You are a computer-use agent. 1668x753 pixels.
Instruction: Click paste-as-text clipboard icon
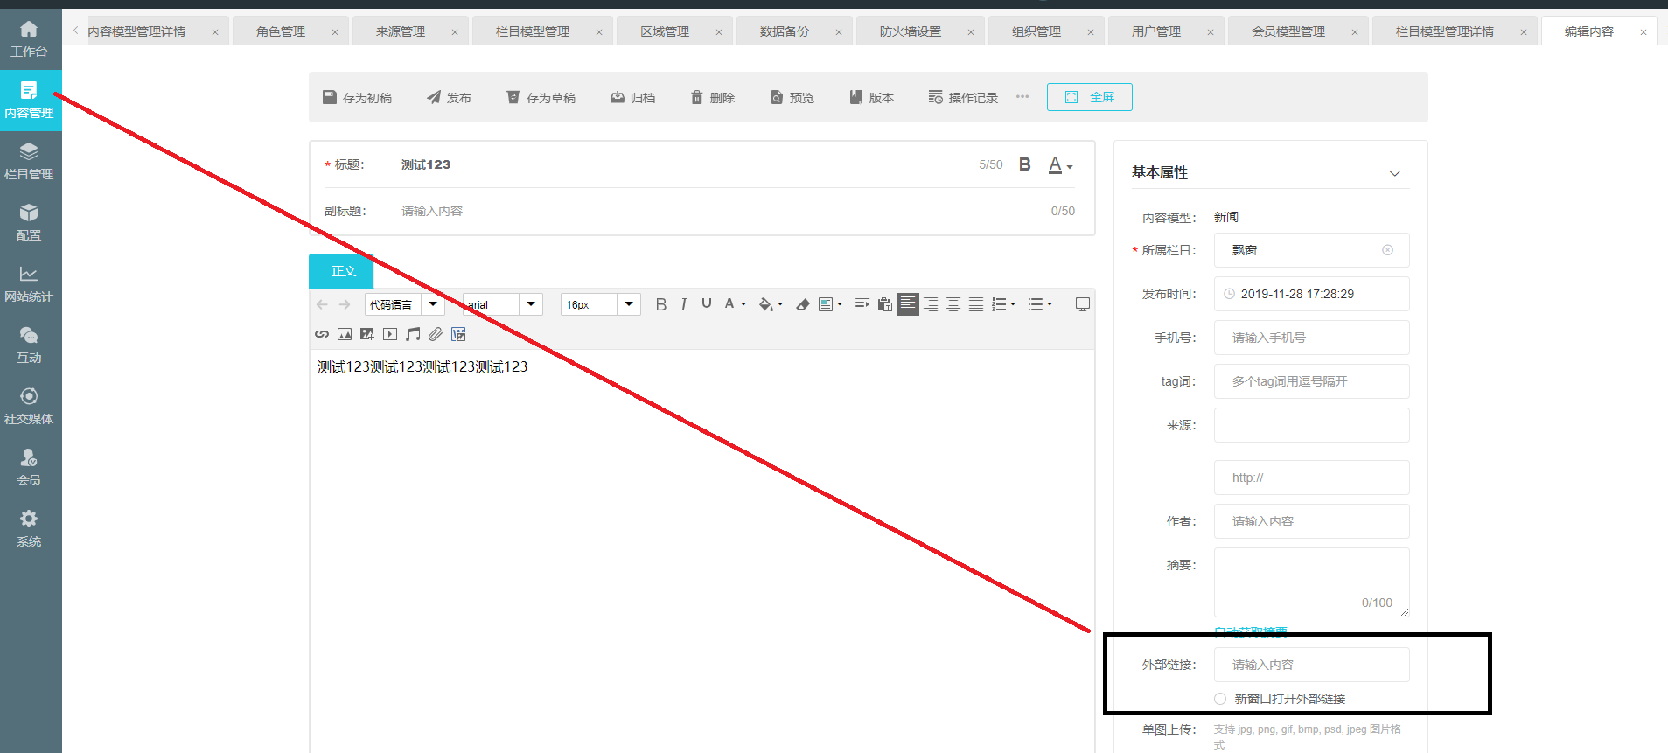coord(885,304)
